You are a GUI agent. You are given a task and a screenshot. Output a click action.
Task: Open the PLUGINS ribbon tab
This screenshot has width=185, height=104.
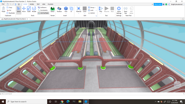[x=50, y=4]
